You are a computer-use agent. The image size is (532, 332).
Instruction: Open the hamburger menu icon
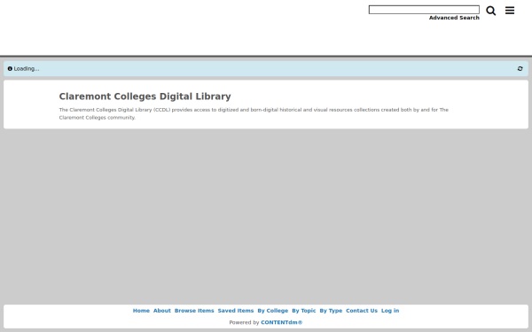[x=510, y=11]
